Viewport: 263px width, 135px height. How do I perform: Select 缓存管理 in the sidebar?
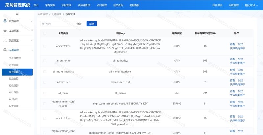(x=17, y=72)
